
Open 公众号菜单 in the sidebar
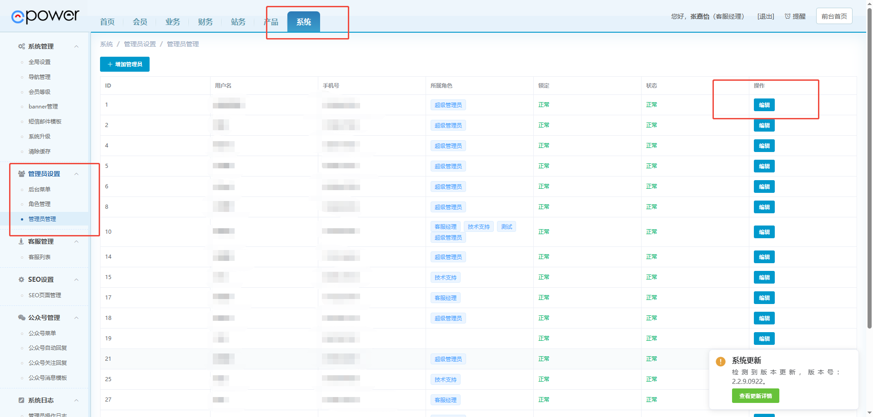coord(42,334)
